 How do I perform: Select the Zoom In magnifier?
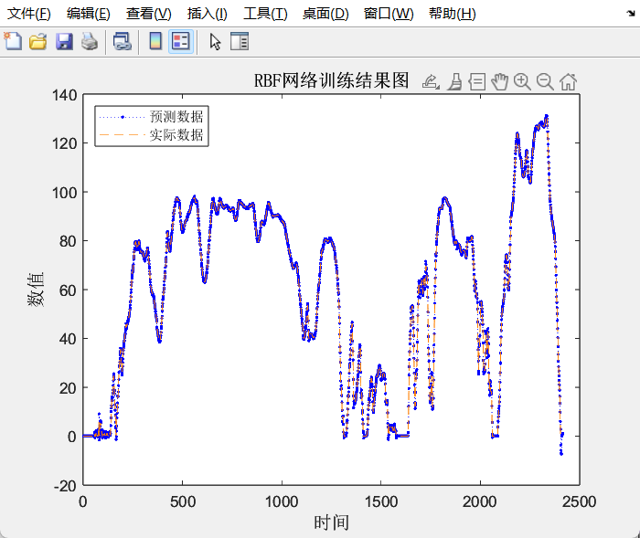click(522, 82)
